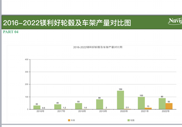
Task: Click the 2020年 x-axis label
Action: pos(124,111)
